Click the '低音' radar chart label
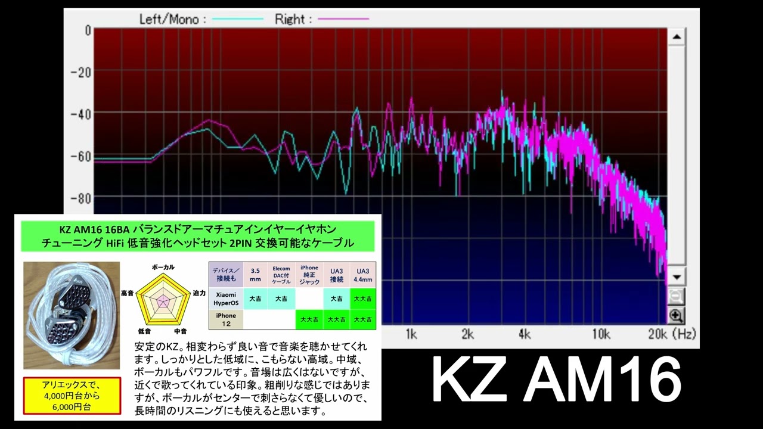The width and height of the screenshot is (763, 429). point(144,331)
